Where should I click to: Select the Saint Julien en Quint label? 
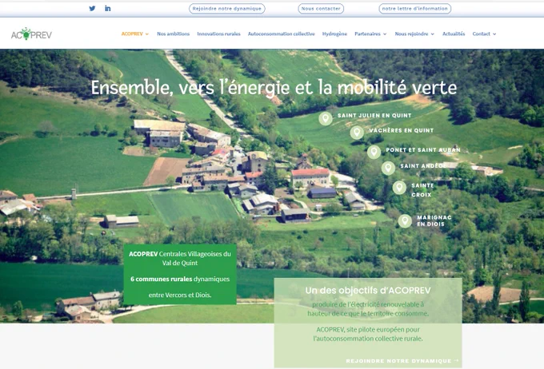[x=374, y=115]
